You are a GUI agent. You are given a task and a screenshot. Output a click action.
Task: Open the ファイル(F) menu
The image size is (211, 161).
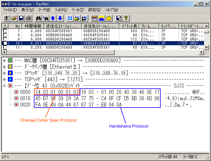(10, 10)
